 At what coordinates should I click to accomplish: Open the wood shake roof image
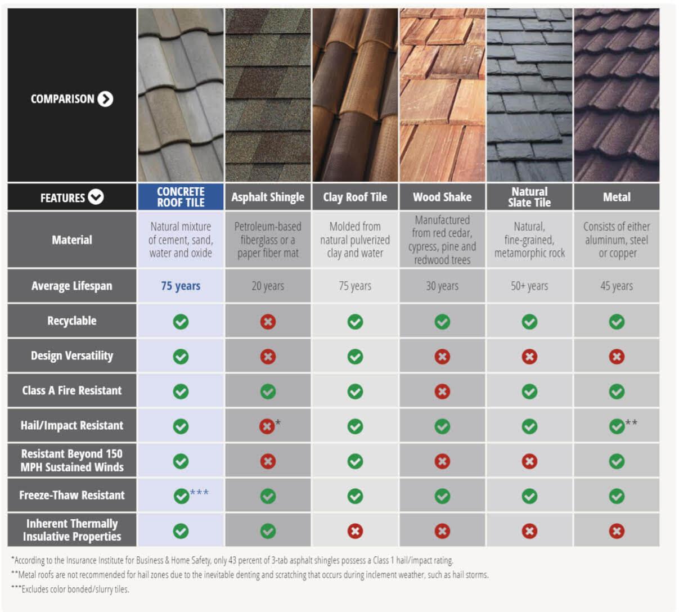click(x=442, y=94)
